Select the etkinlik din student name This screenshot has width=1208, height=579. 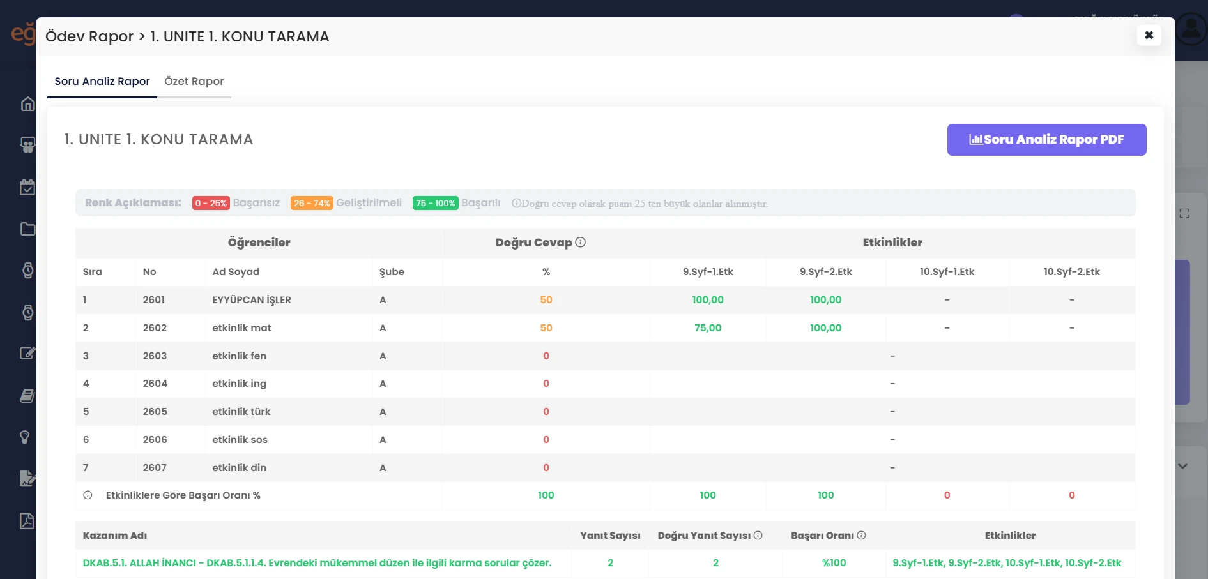(x=240, y=468)
